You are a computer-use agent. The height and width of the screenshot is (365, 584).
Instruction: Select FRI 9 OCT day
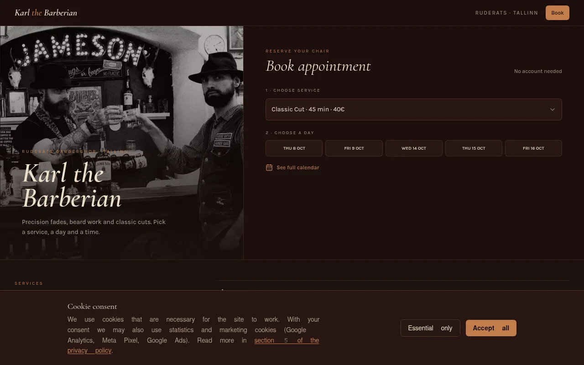(x=354, y=148)
